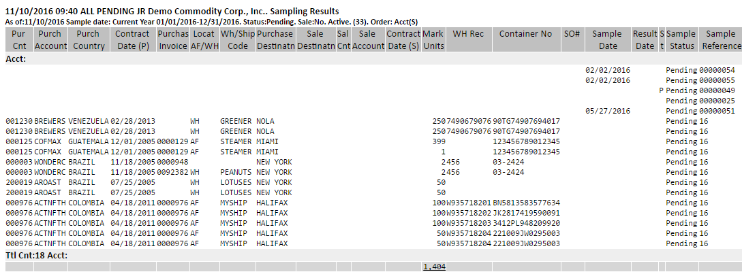Click WH Rec W935718201

pos(469,203)
